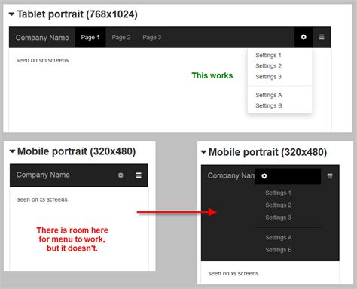The height and width of the screenshot is (289, 357).
Task: Click Company Name in left mobile navbar
Action: point(43,175)
